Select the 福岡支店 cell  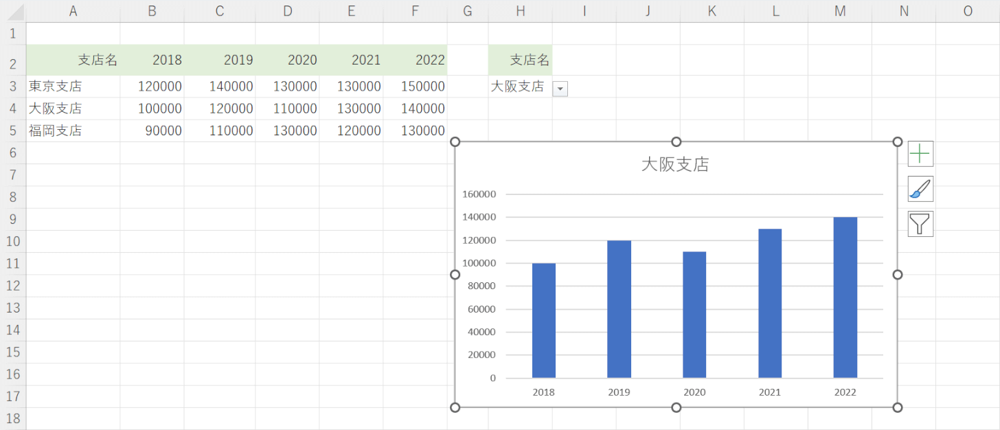point(73,131)
